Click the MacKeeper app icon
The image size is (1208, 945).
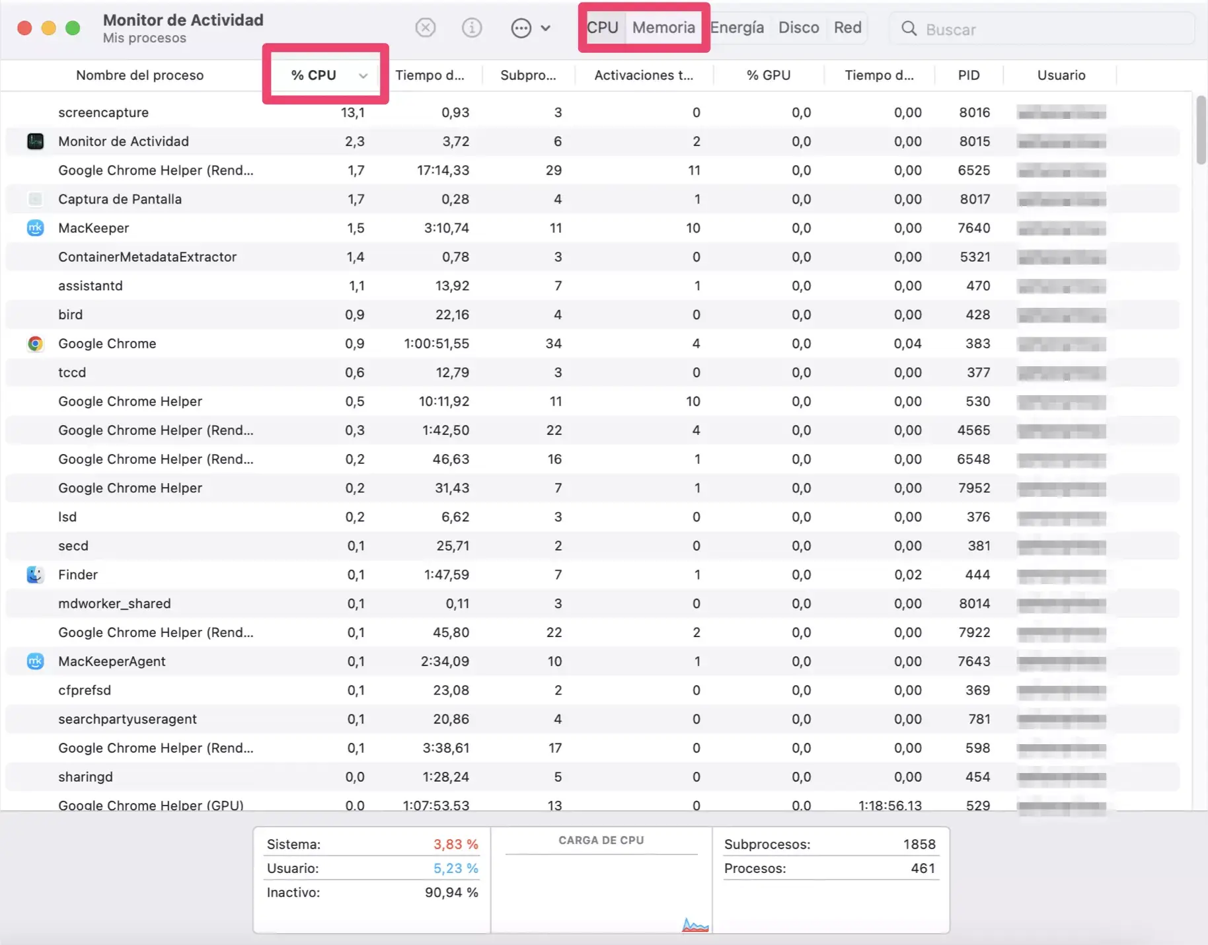click(x=35, y=228)
